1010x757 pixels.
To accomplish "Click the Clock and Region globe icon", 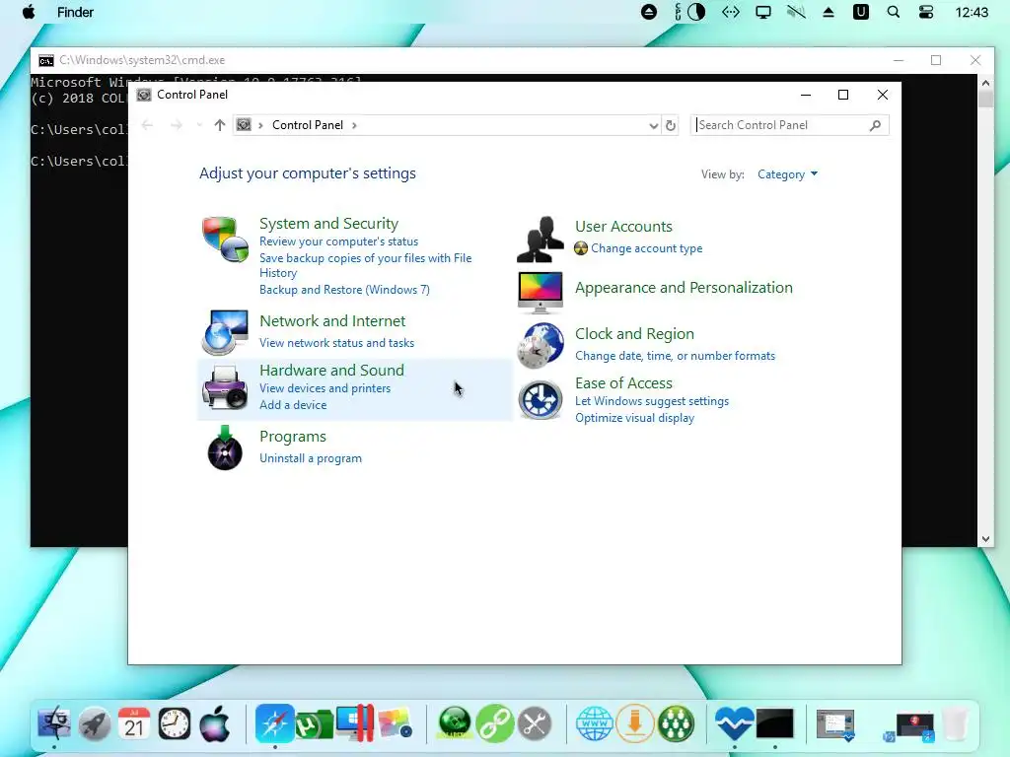I will pos(541,346).
